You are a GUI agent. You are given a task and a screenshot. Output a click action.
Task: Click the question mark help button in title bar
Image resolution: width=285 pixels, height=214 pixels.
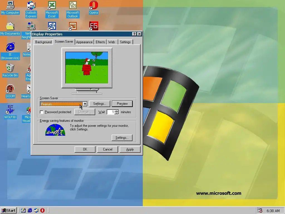point(134,34)
